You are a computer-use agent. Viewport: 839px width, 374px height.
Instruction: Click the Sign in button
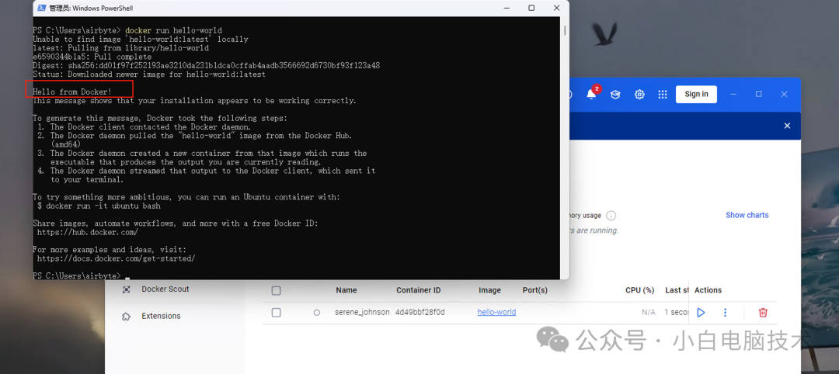696,94
